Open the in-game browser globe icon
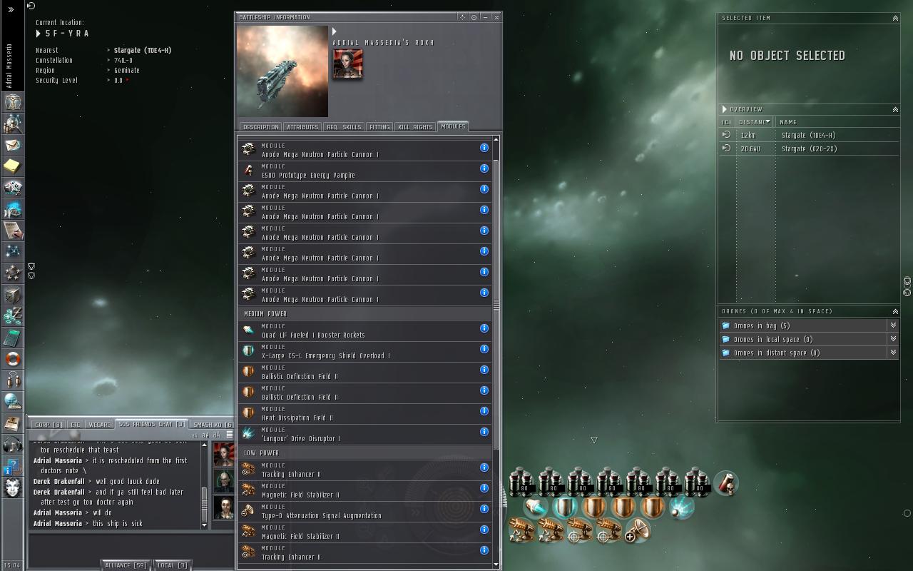The image size is (913, 571). (x=12, y=400)
